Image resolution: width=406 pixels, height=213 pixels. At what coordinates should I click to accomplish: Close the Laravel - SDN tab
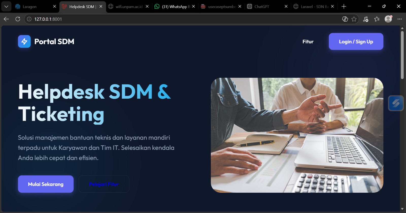click(332, 7)
